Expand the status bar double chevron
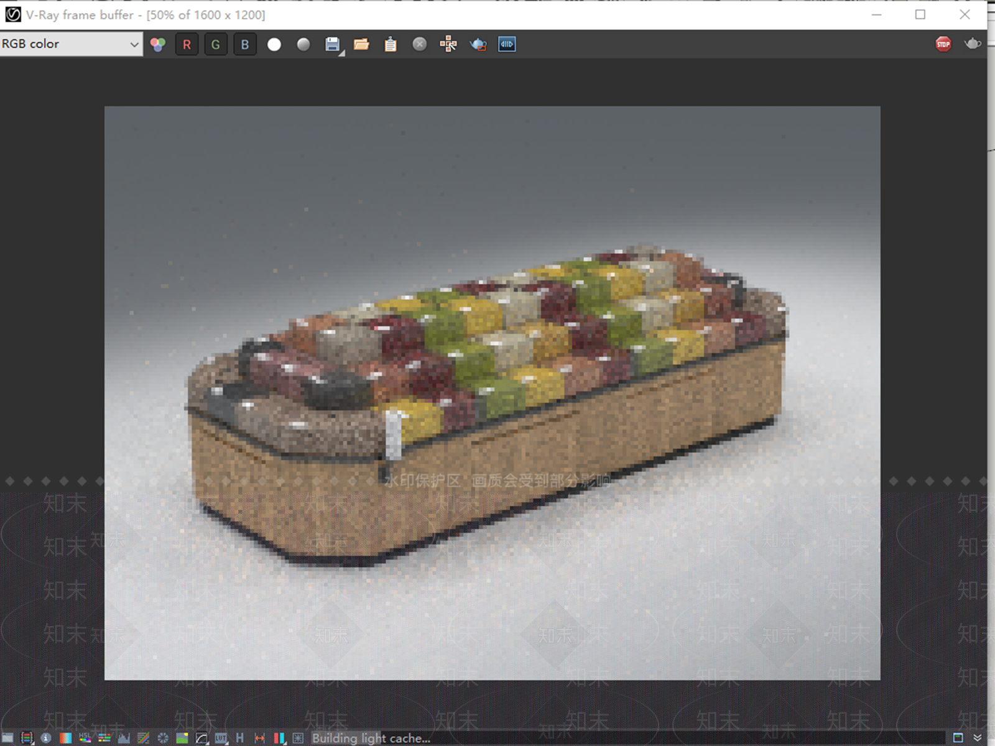Image resolution: width=995 pixels, height=746 pixels. (x=978, y=738)
